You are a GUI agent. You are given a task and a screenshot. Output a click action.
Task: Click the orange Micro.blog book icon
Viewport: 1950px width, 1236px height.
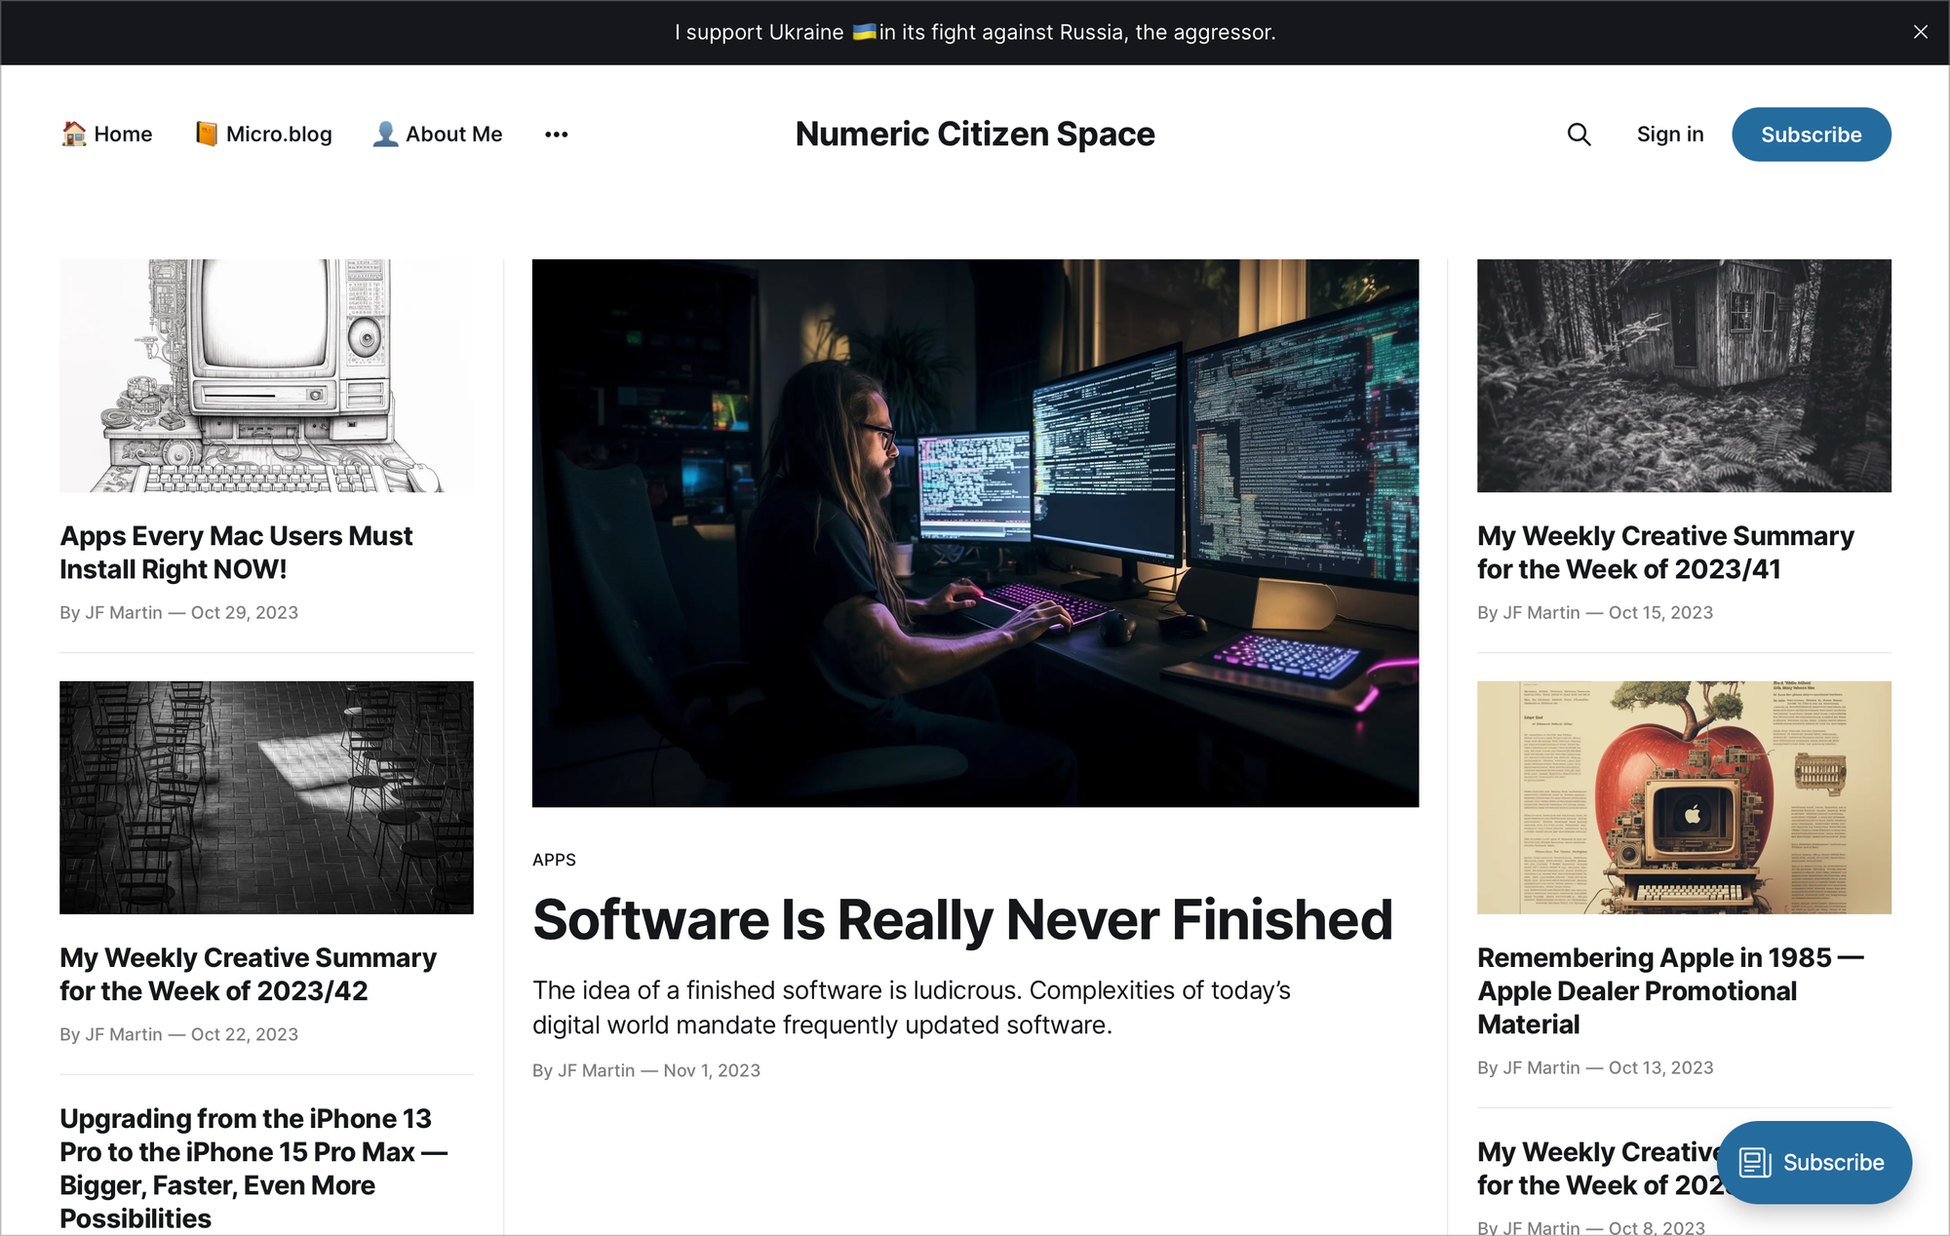(207, 134)
